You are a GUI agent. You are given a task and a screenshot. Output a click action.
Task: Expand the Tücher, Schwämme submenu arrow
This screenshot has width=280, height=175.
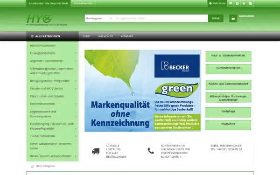(x=76, y=136)
